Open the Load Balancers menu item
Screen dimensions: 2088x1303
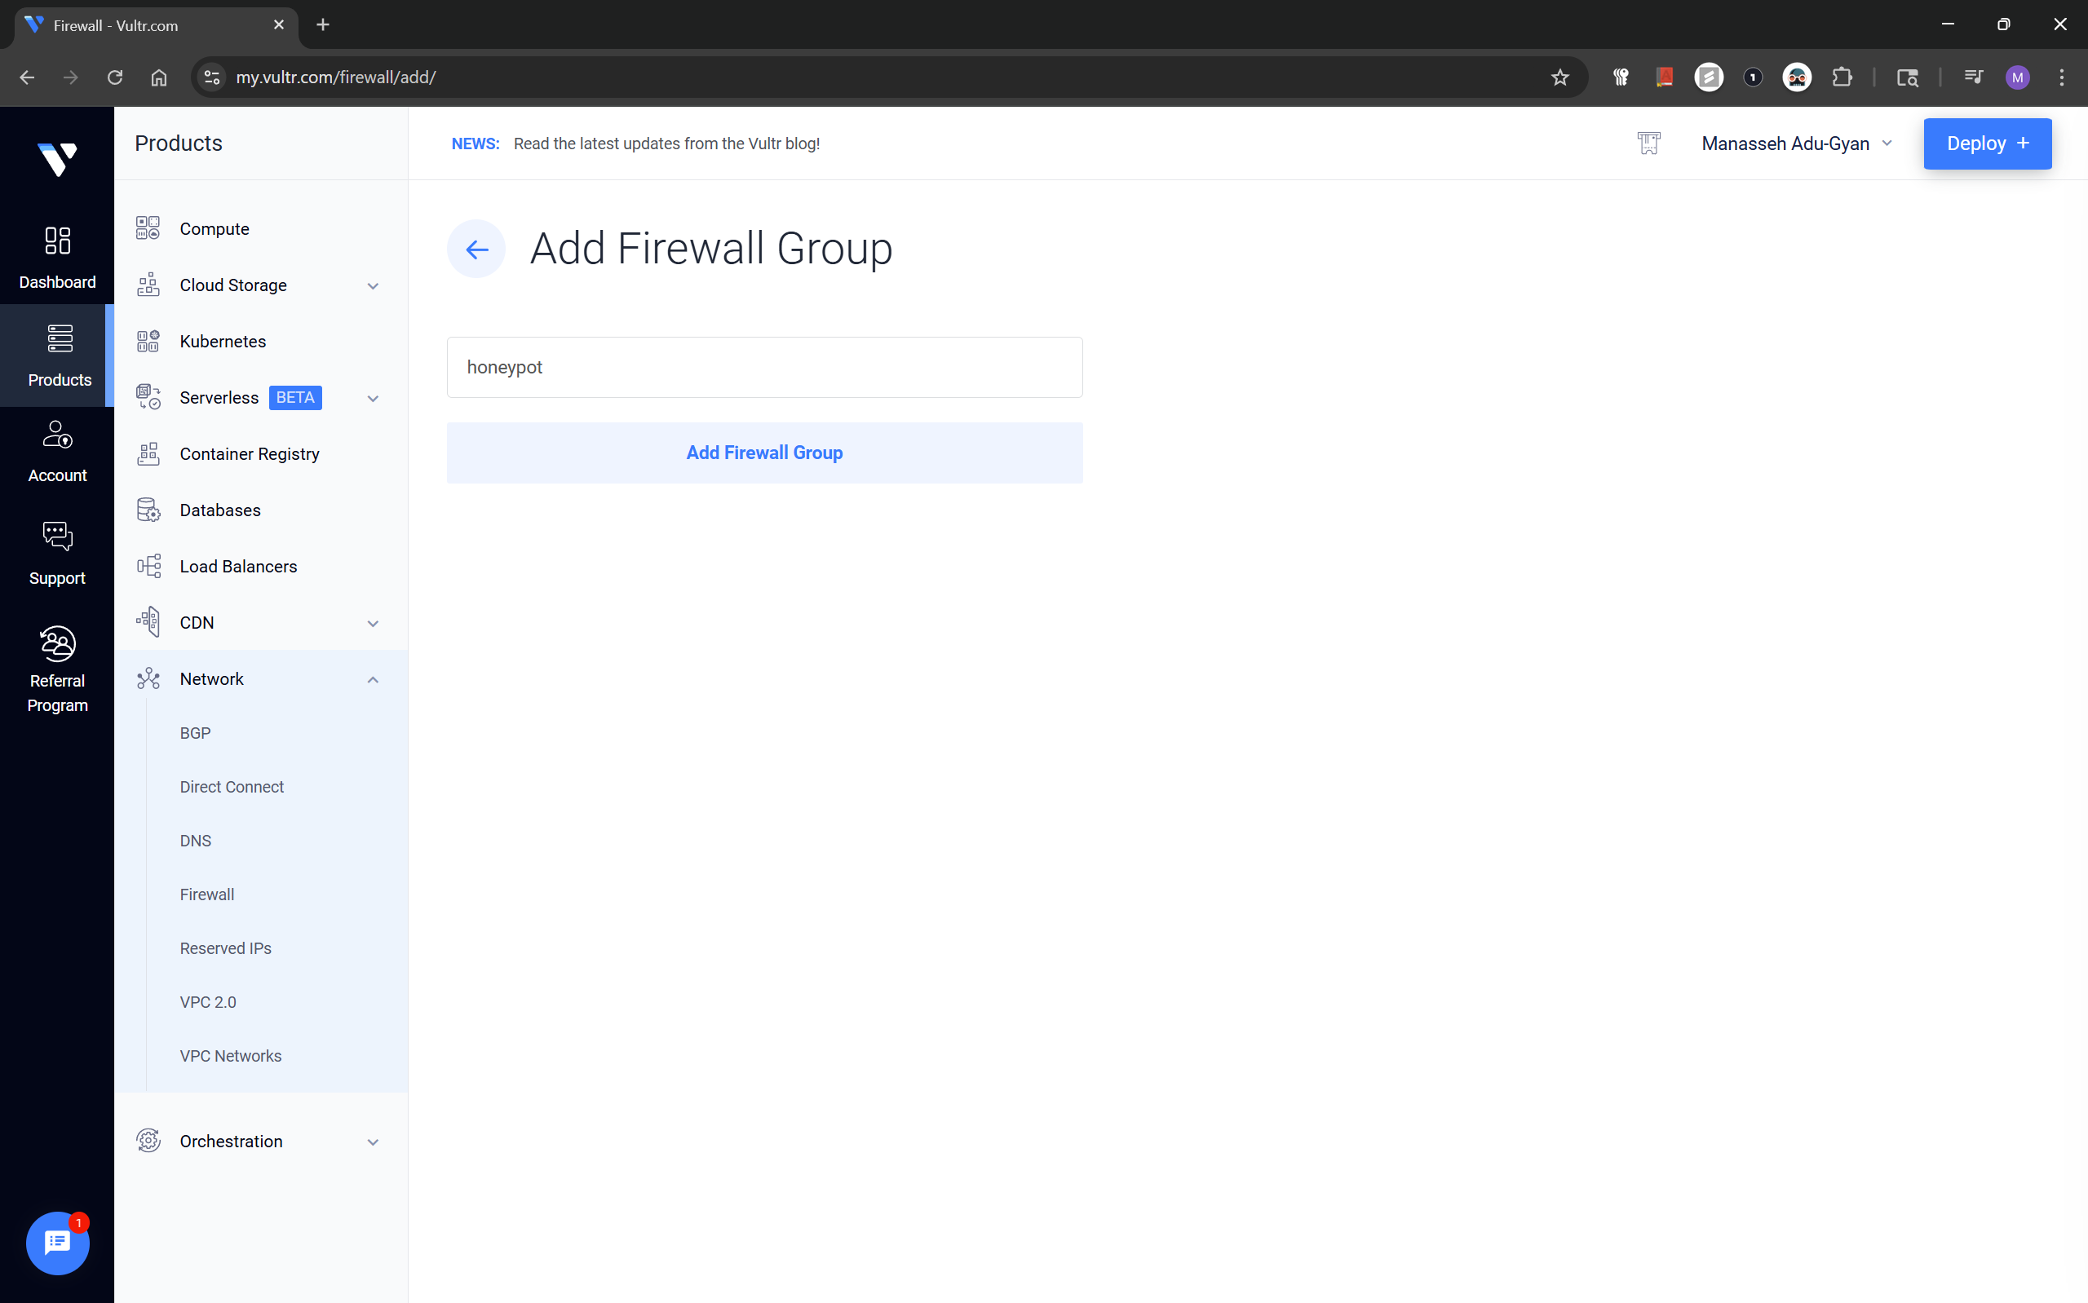(238, 566)
